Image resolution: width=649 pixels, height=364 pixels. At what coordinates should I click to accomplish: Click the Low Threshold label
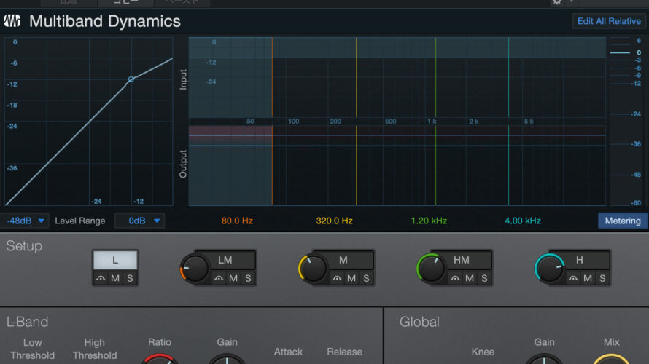32,349
